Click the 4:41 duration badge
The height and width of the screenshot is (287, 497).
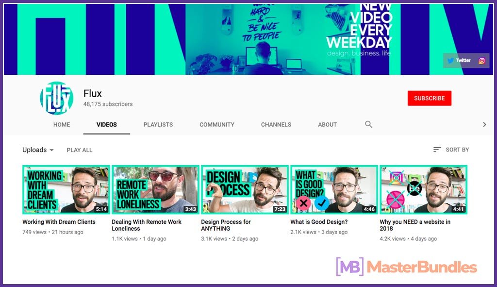pyautogui.click(x=458, y=209)
